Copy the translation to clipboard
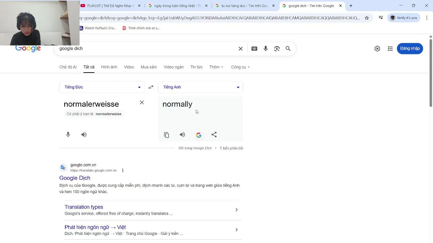Screen dimensions: 433x243 (x=166, y=135)
